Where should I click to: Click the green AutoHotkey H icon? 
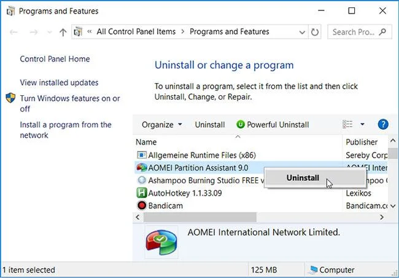142,193
